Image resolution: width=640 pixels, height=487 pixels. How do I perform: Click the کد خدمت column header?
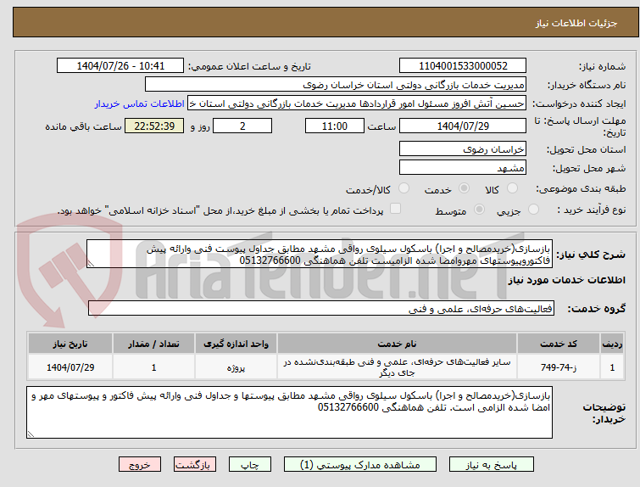(x=559, y=344)
